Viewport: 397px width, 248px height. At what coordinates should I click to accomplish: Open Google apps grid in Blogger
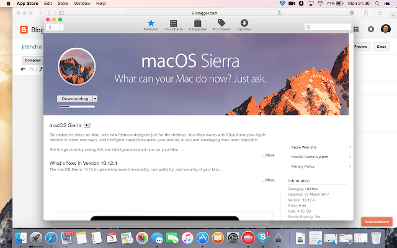(356, 29)
